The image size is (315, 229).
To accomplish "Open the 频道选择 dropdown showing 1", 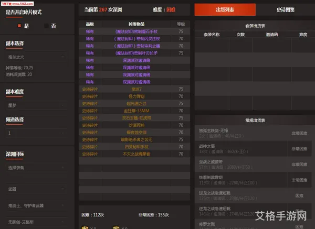I will point(36,133).
